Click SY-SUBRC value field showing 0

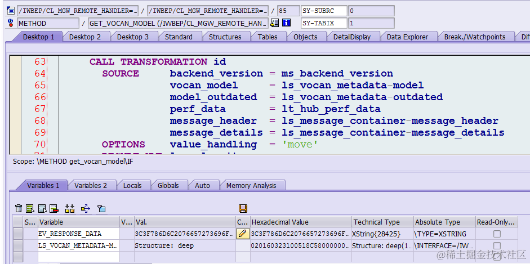click(x=371, y=11)
